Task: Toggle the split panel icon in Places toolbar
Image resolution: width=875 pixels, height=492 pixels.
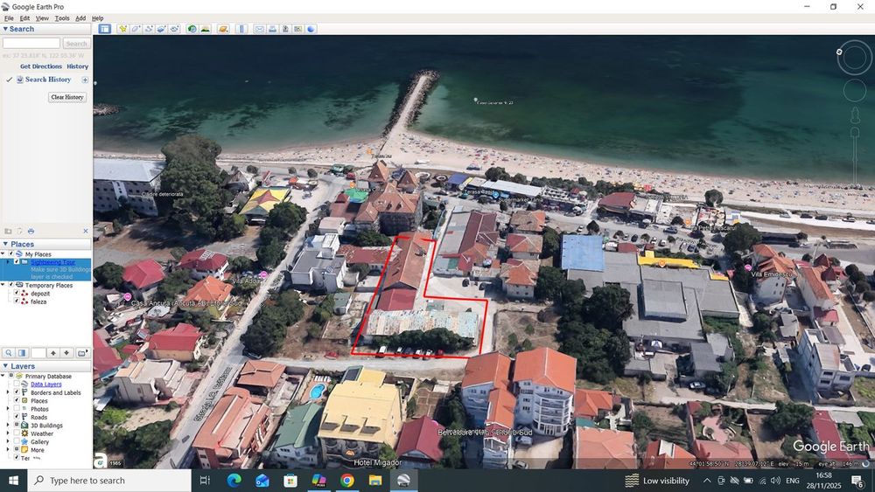Action: (22, 353)
